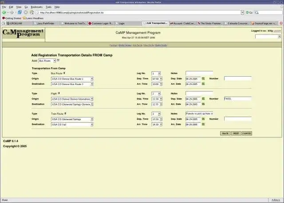The image size is (284, 203).
Task: Open the Tools menu
Action: click(x=48, y=7)
